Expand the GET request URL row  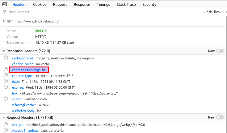click(x=4, y=21)
